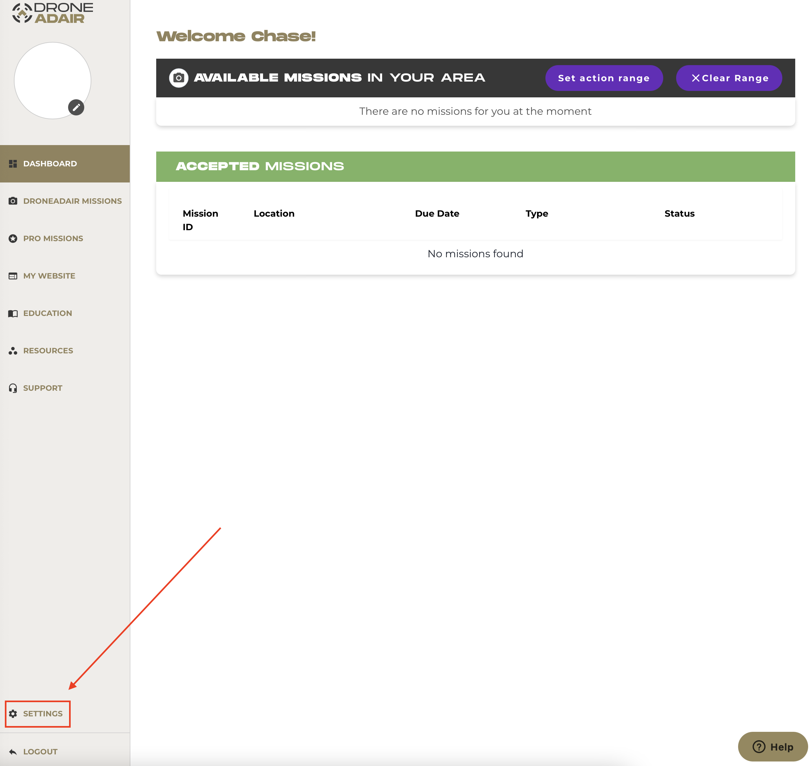The height and width of the screenshot is (766, 812).
Task: Click Available Missions in Your Area title
Action: point(339,78)
